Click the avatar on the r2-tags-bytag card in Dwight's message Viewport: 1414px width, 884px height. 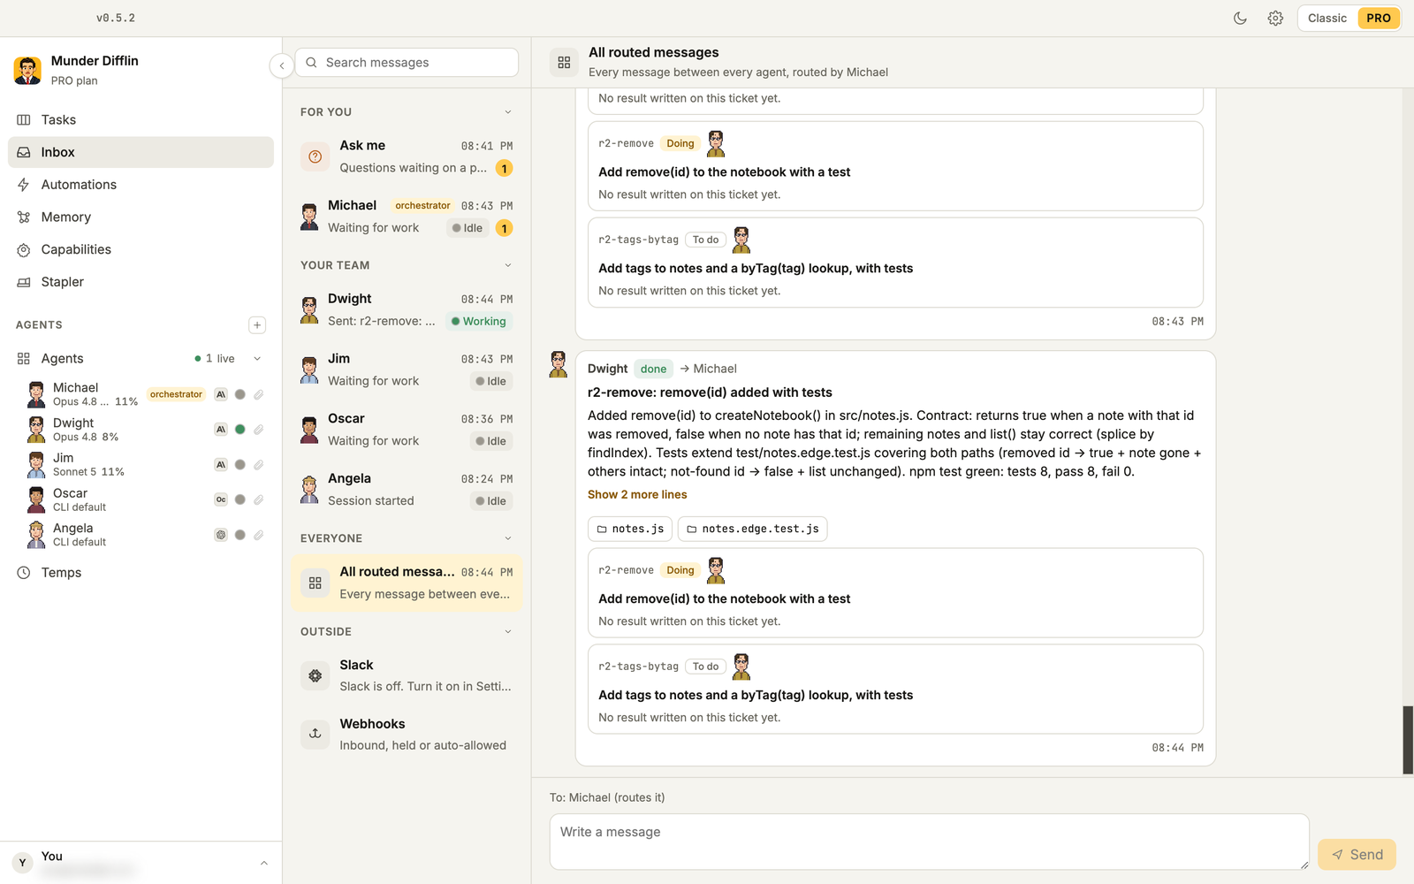[x=741, y=667]
